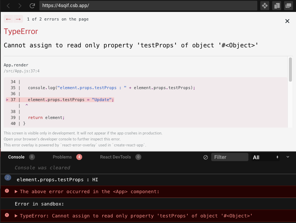Switch to the Problems tab
The height and width of the screenshot is (223, 296).
pyautogui.click(x=62, y=157)
